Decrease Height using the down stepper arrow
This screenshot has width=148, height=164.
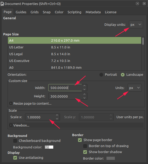tap(84, 98)
